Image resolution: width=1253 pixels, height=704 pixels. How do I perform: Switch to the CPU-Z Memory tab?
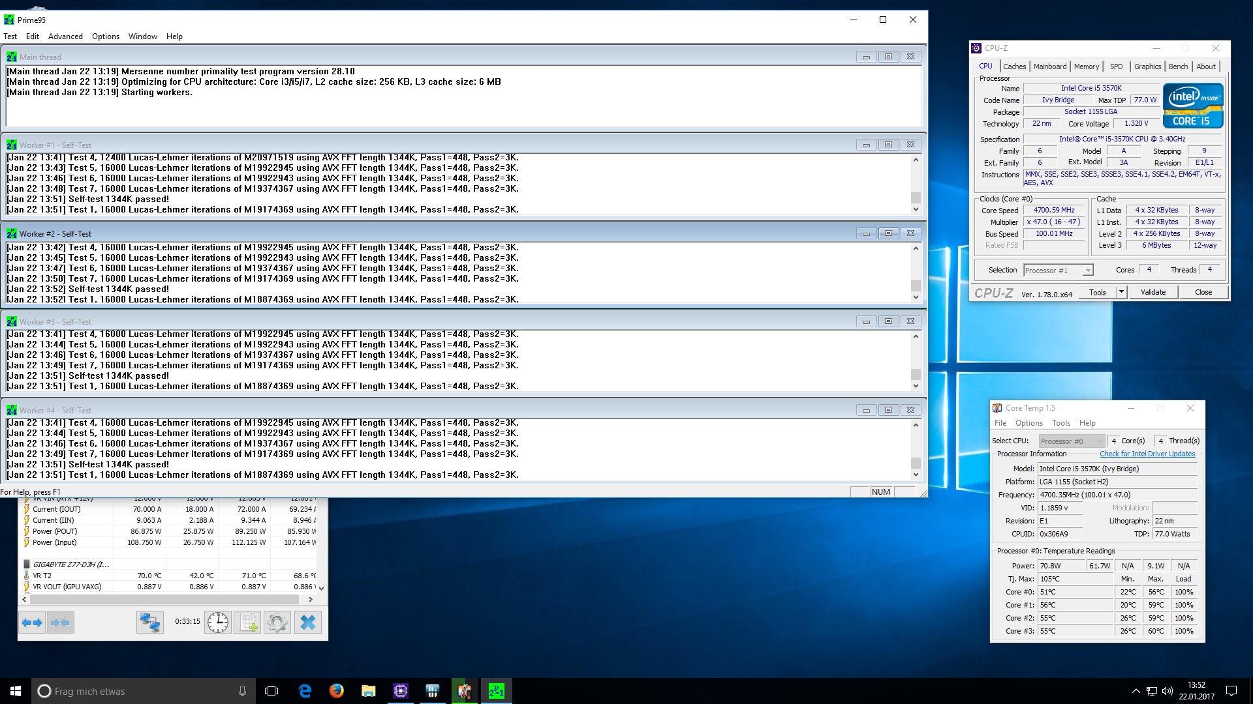[x=1086, y=66]
